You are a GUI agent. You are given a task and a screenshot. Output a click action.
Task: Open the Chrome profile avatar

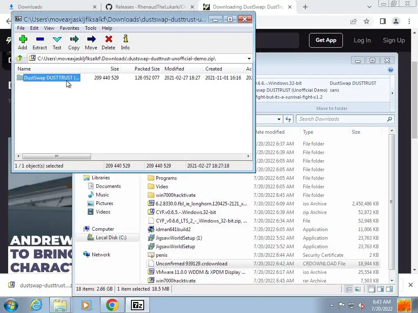[x=396, y=21]
